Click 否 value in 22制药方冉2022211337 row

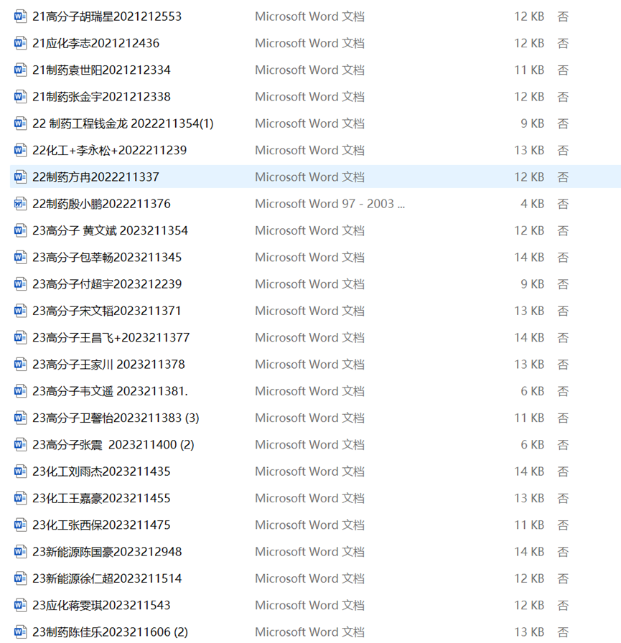[x=563, y=177]
